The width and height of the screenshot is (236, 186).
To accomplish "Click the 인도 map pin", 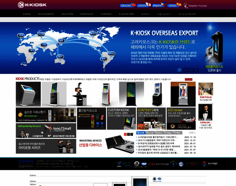I will tap(44, 45).
